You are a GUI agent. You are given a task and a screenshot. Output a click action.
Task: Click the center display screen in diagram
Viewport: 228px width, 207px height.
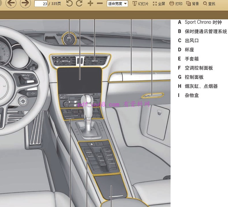pyautogui.click(x=80, y=80)
